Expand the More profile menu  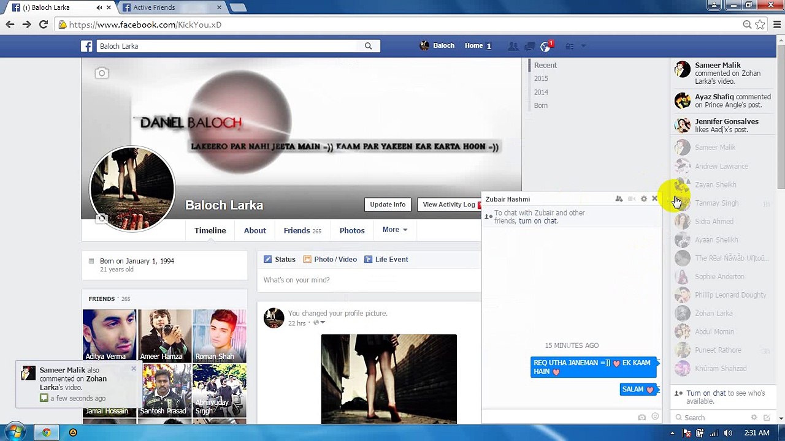tap(395, 230)
